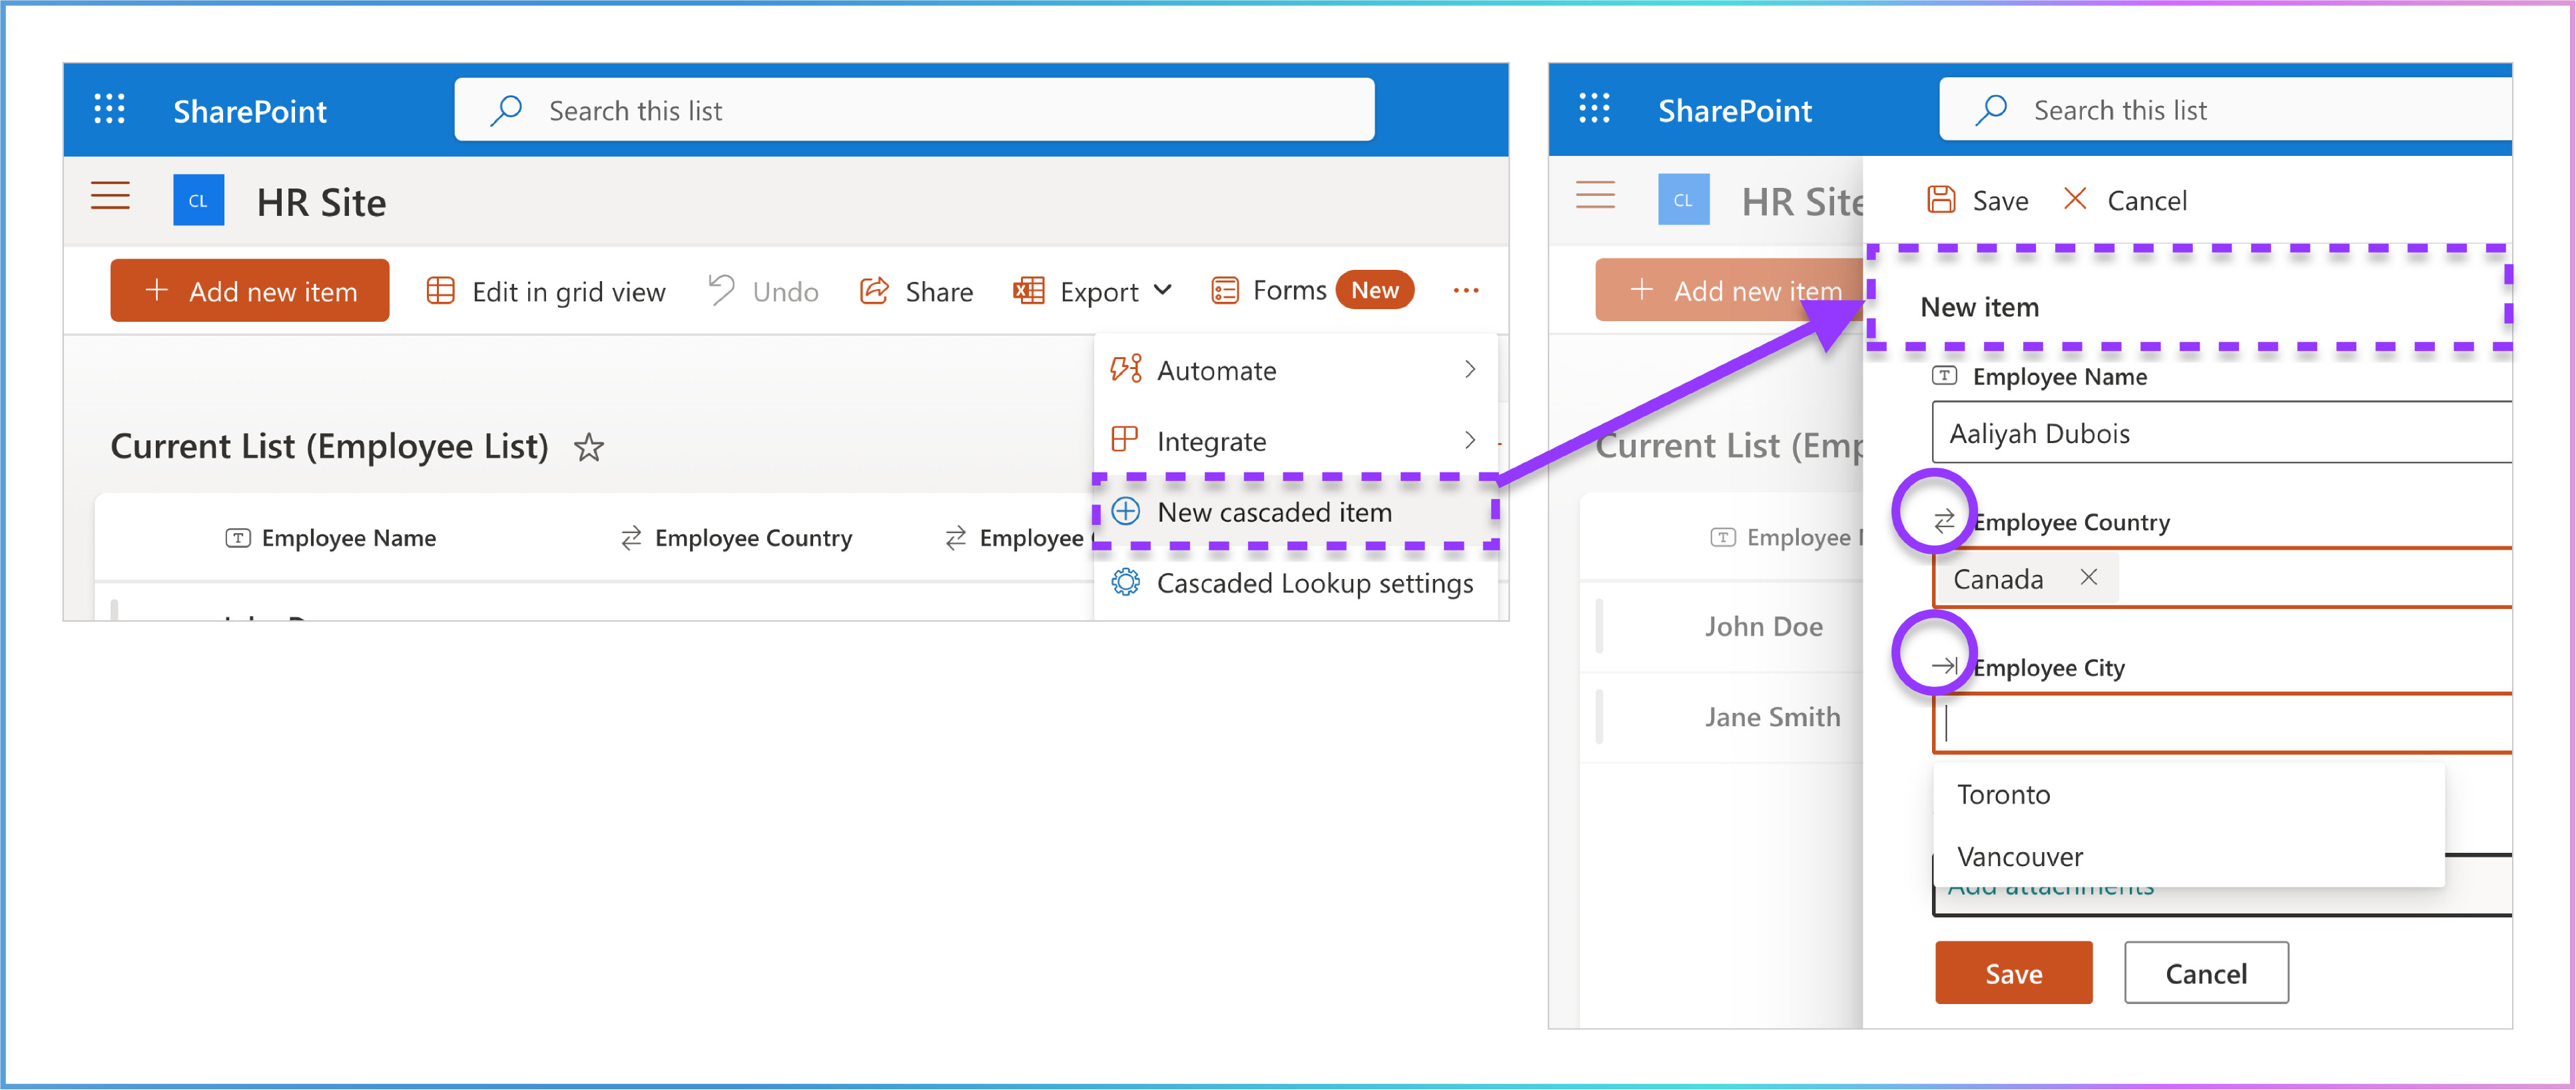2576x1090 pixels.
Task: Click the Forms toolbar icon
Action: coord(1225,291)
